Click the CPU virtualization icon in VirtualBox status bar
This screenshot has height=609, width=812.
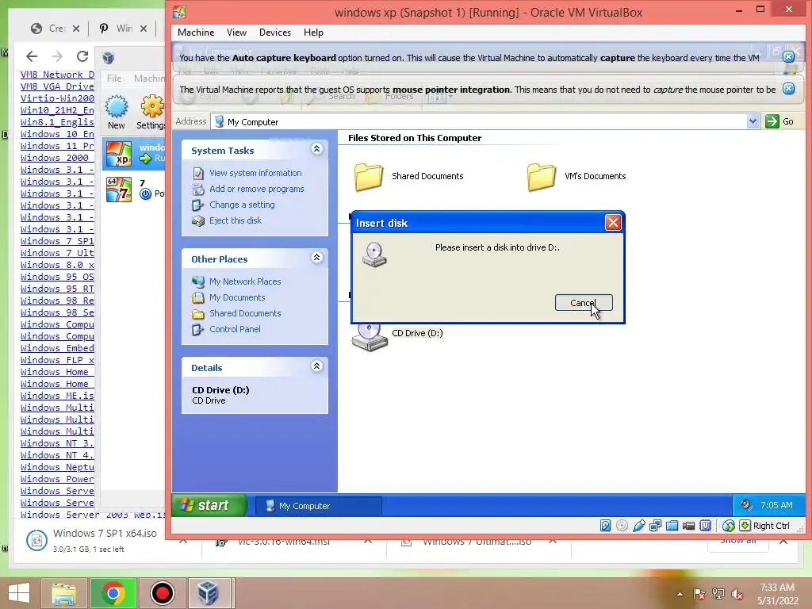coord(705,526)
